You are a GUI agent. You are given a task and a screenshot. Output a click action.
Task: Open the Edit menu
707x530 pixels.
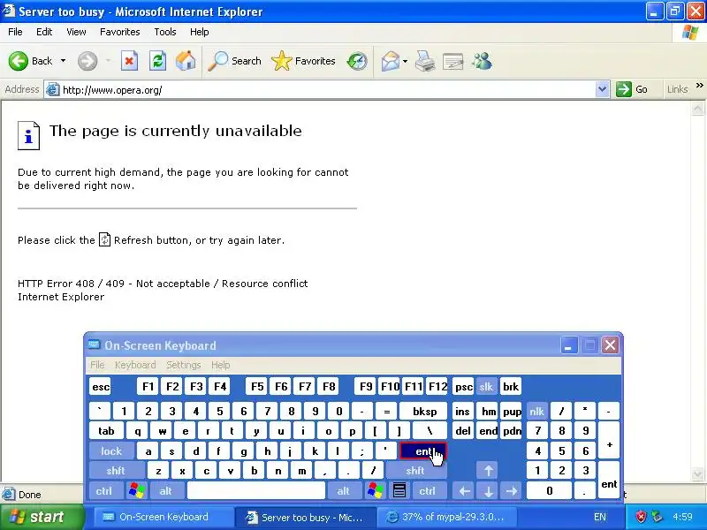[44, 32]
